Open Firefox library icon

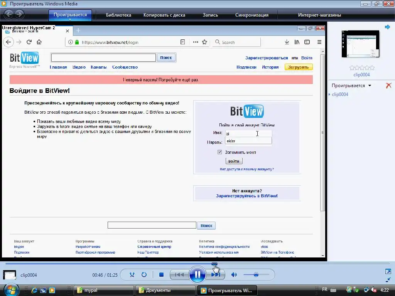click(x=297, y=42)
